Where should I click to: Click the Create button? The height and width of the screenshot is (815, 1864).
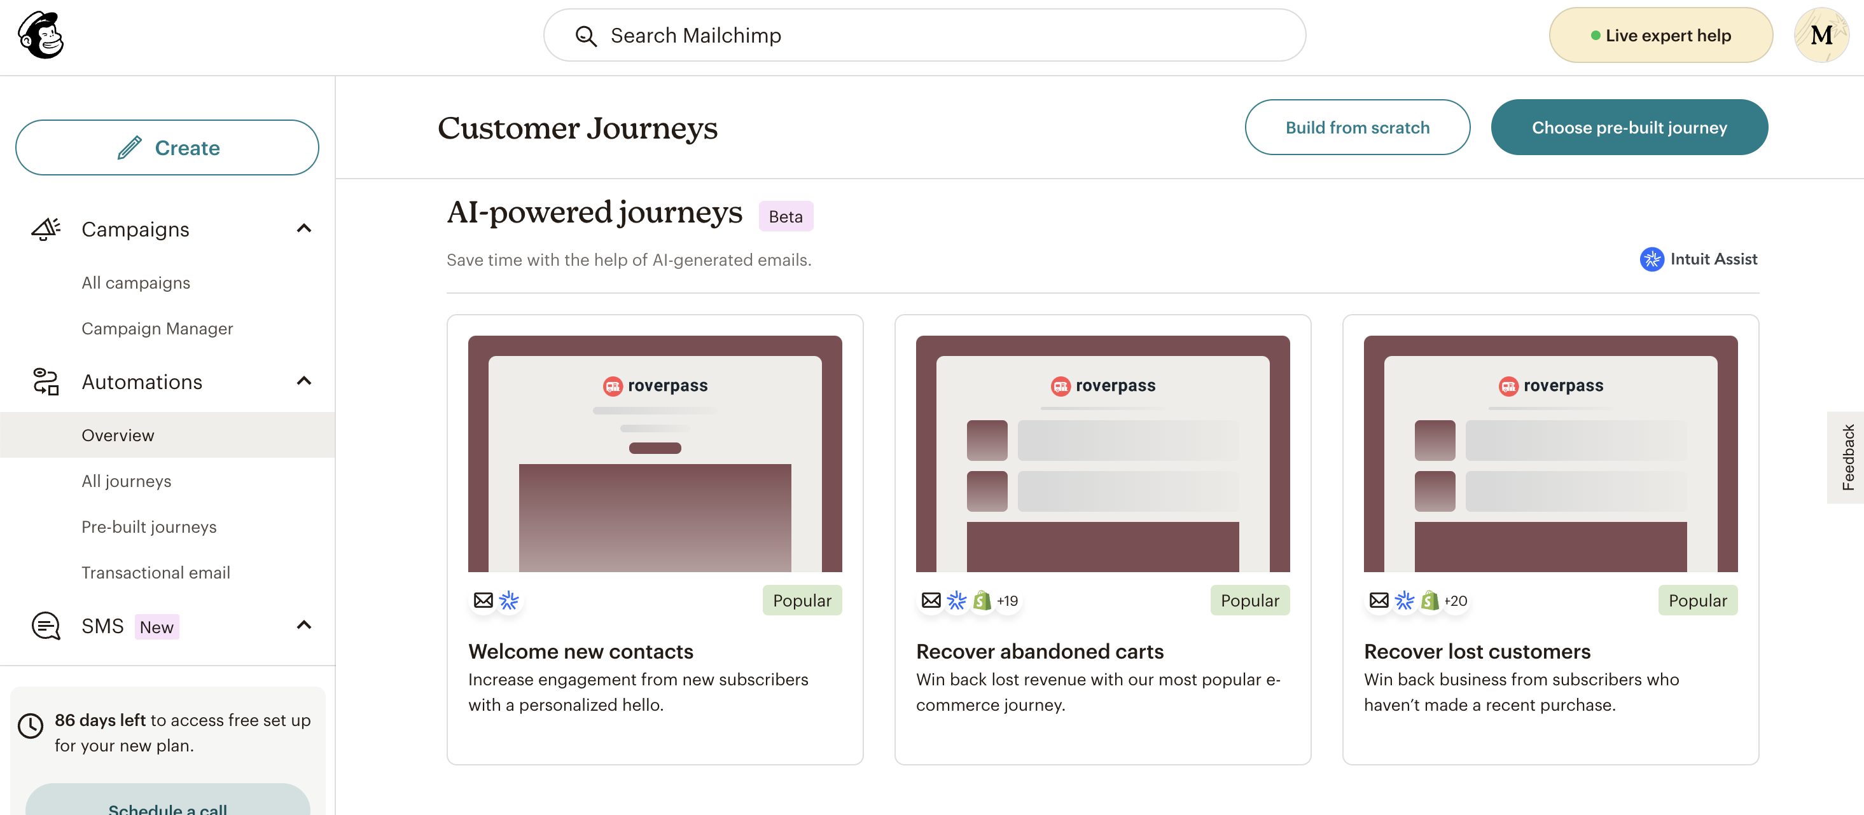(x=167, y=147)
